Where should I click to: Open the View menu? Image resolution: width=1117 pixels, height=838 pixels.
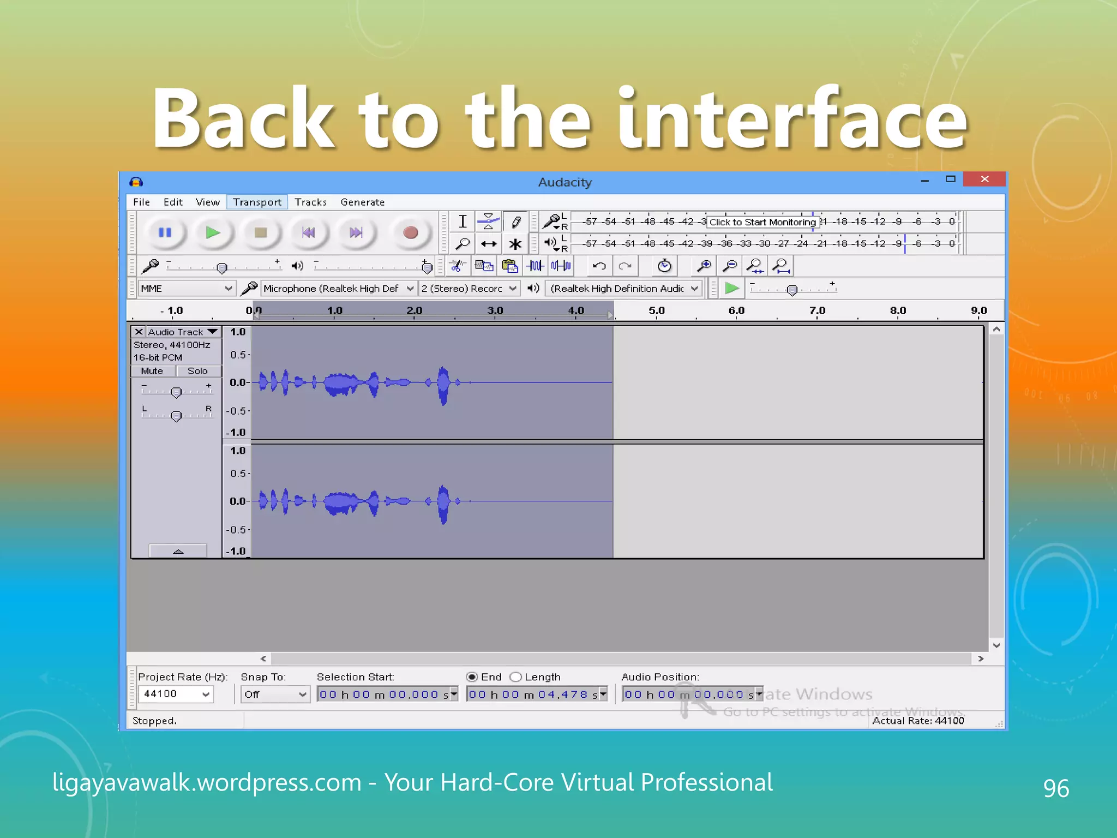click(208, 202)
